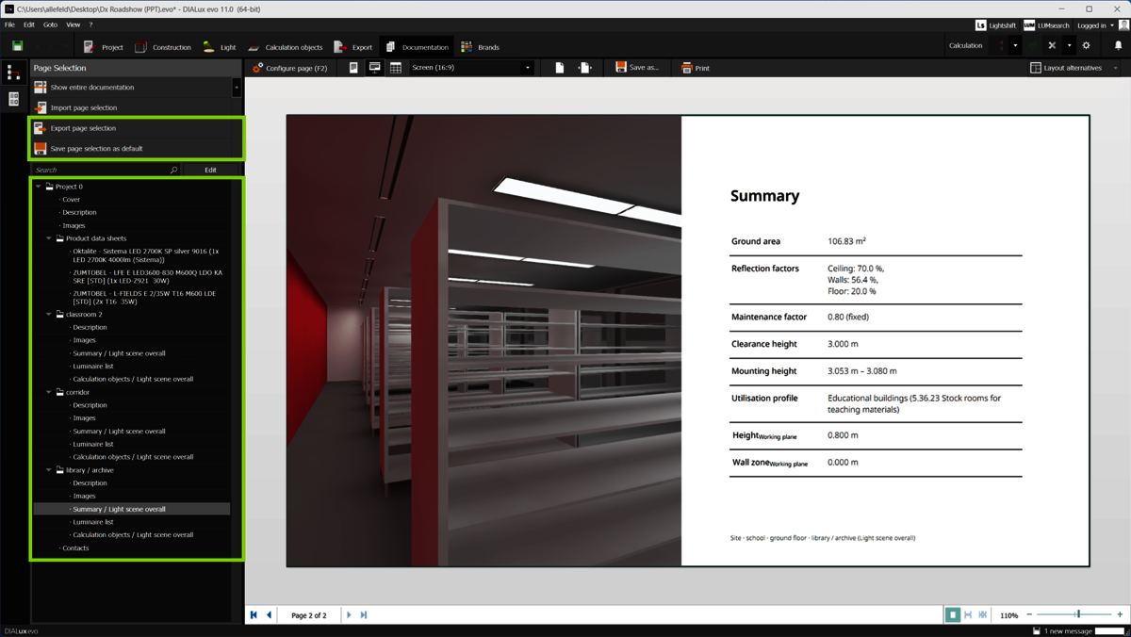The width and height of the screenshot is (1131, 637).
Task: Click the Import page selection icon
Action: tap(39, 107)
